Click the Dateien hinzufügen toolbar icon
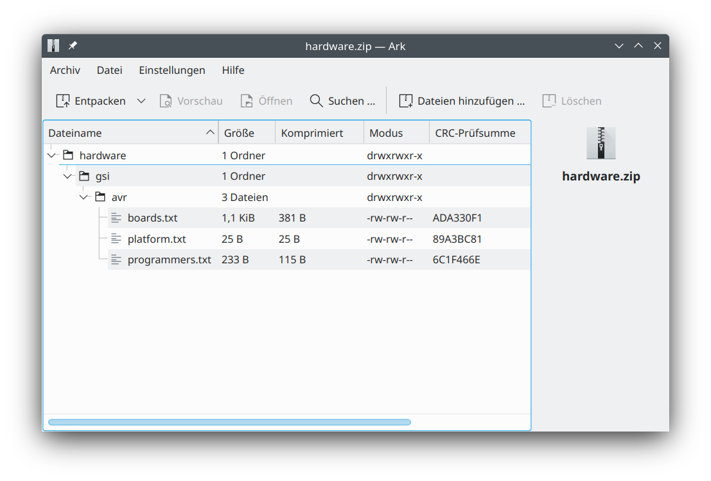This screenshot has width=711, height=481. click(406, 100)
